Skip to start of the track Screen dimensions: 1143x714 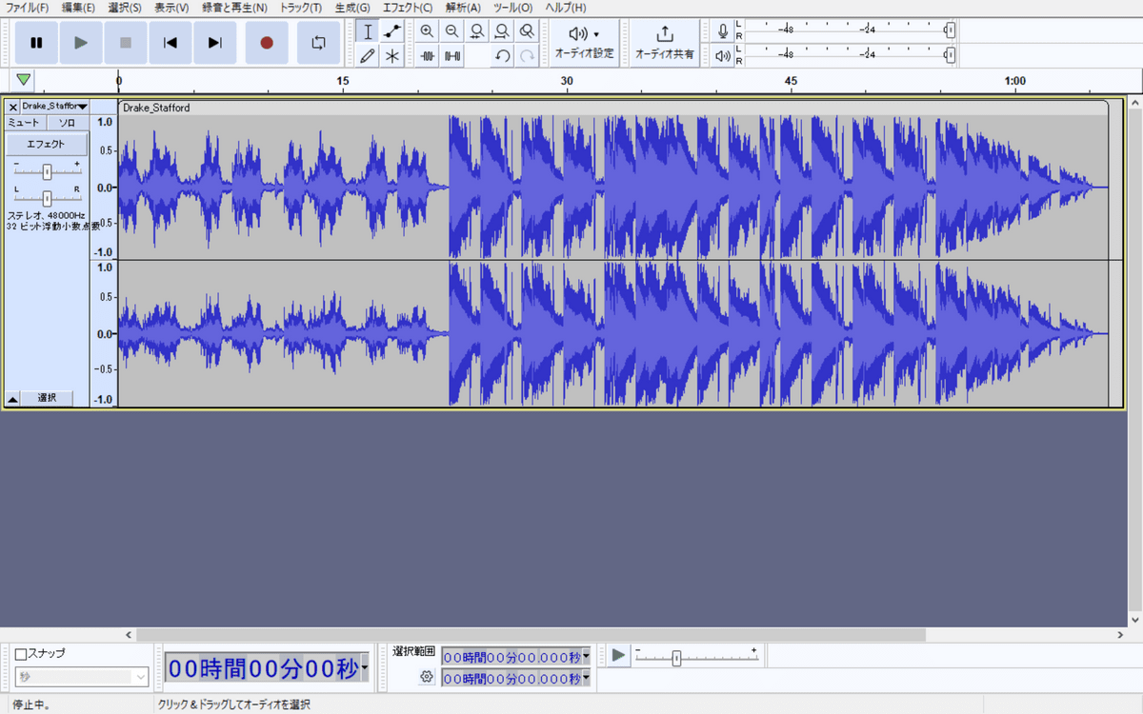click(170, 43)
